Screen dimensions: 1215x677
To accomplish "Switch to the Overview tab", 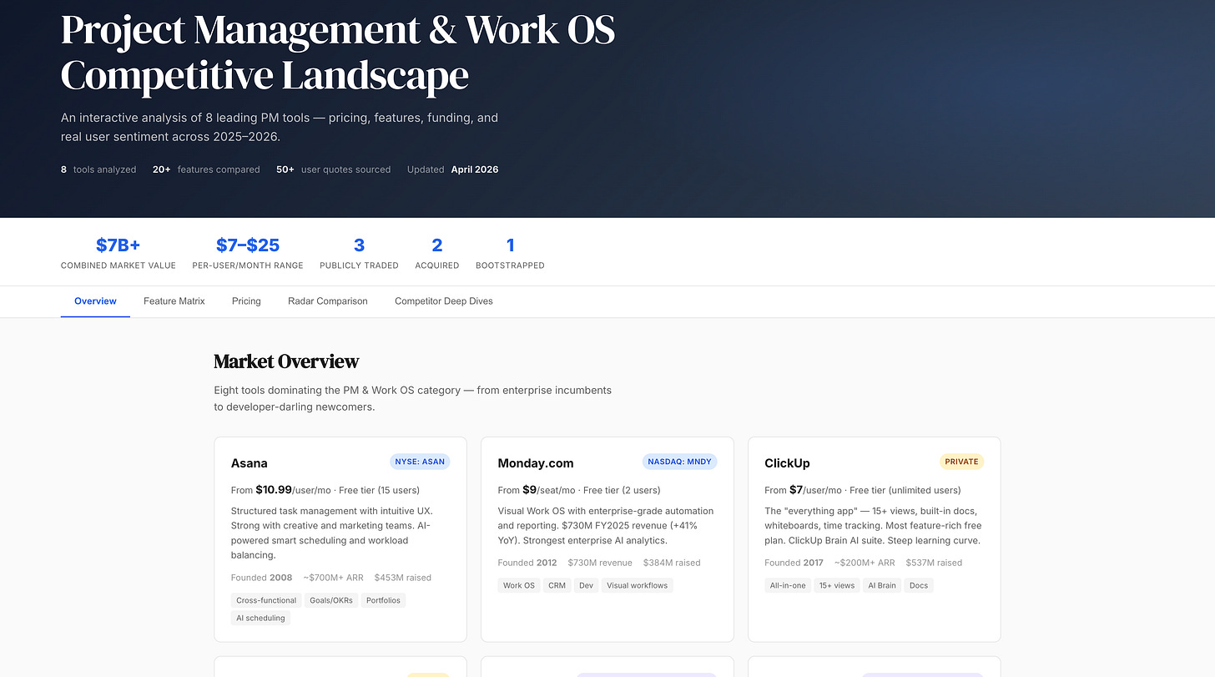I will tap(95, 301).
